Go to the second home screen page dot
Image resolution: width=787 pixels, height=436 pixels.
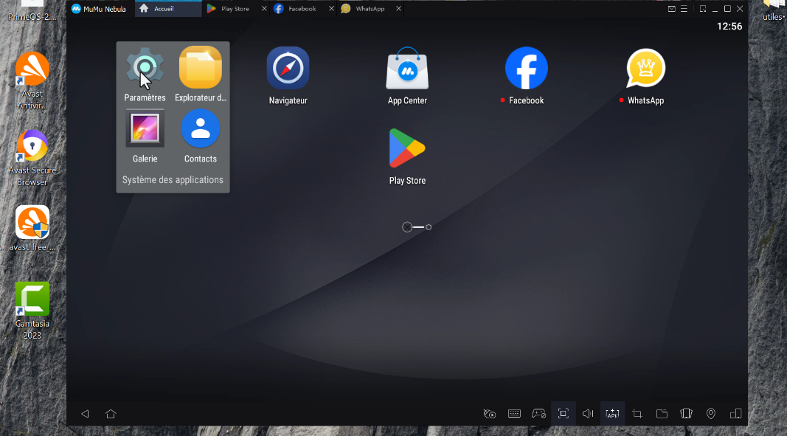pos(429,227)
